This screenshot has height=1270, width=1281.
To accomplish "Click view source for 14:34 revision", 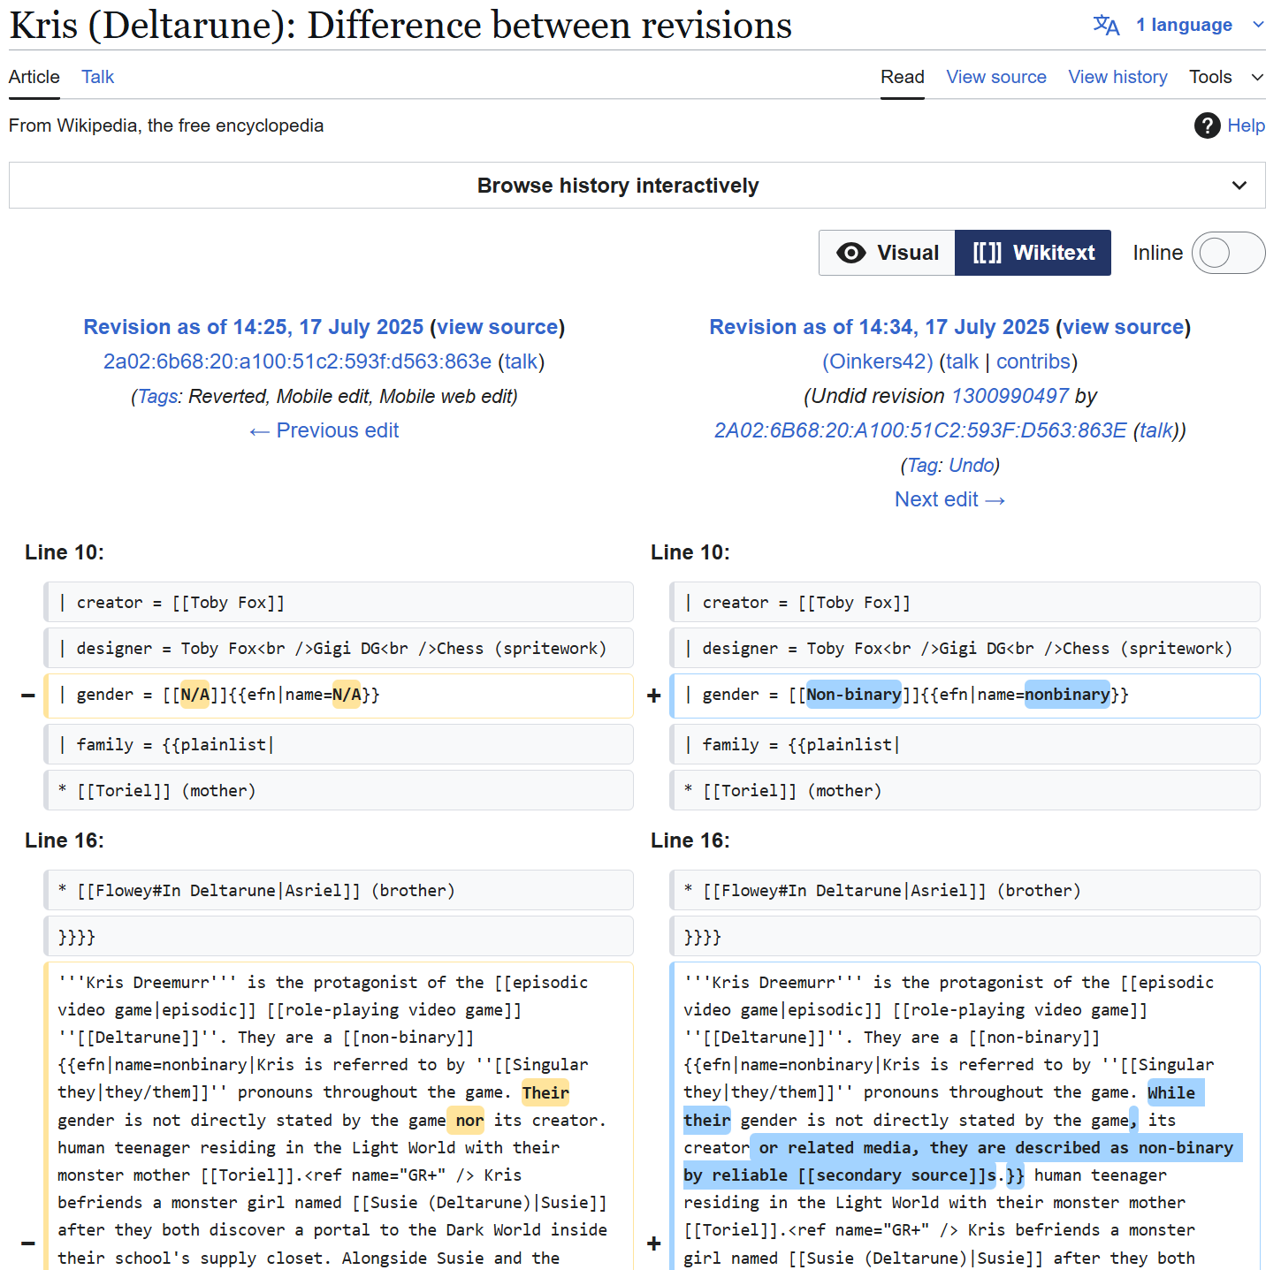I will [1124, 327].
